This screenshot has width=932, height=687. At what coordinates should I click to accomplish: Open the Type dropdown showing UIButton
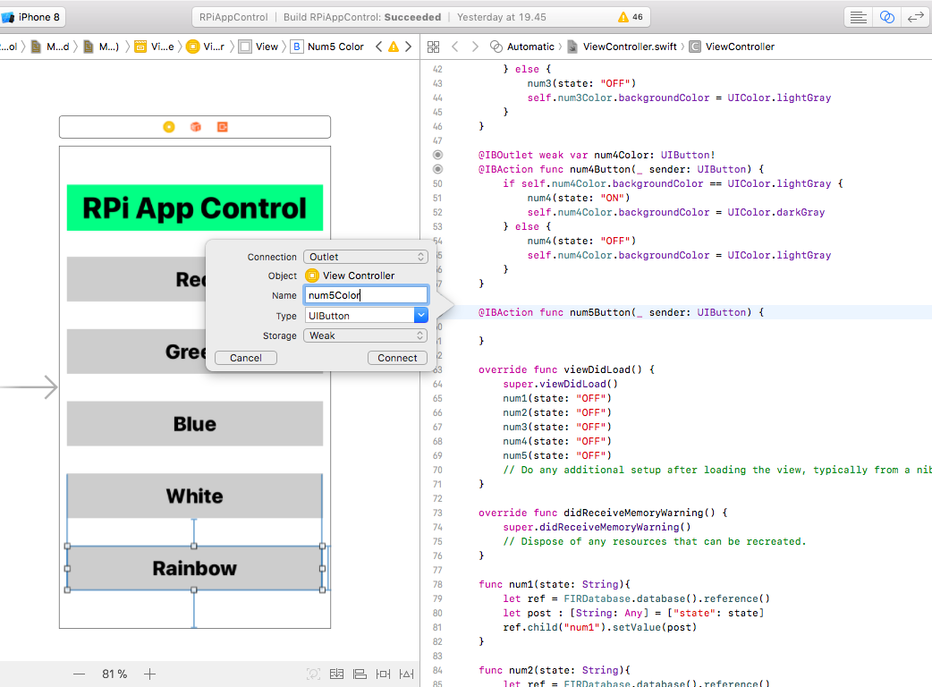365,315
